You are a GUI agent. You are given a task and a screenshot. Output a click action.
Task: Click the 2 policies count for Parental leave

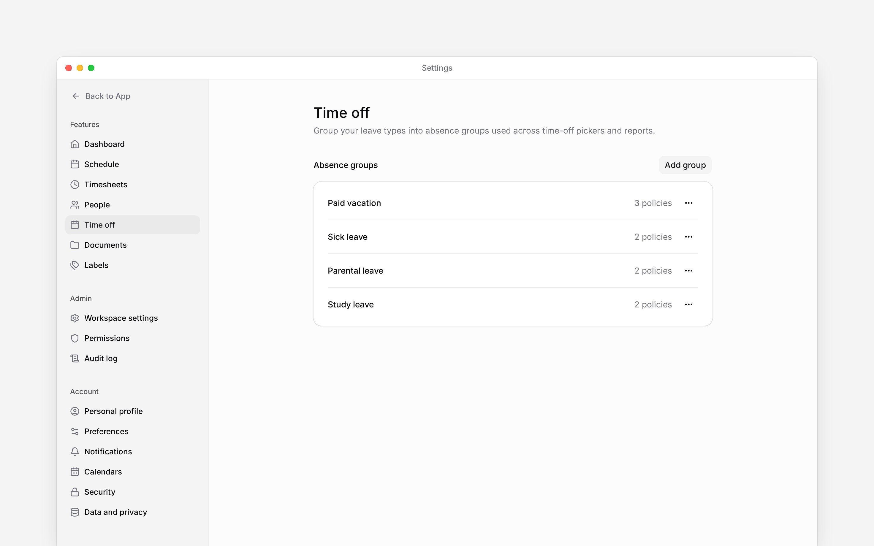pyautogui.click(x=653, y=271)
